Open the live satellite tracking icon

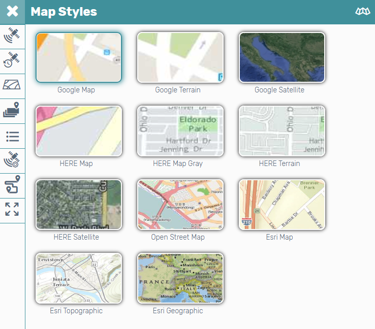pyautogui.click(x=12, y=36)
